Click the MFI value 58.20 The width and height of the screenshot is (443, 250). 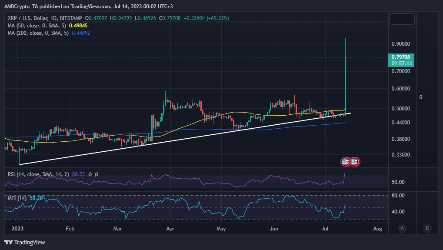pyautogui.click(x=36, y=198)
